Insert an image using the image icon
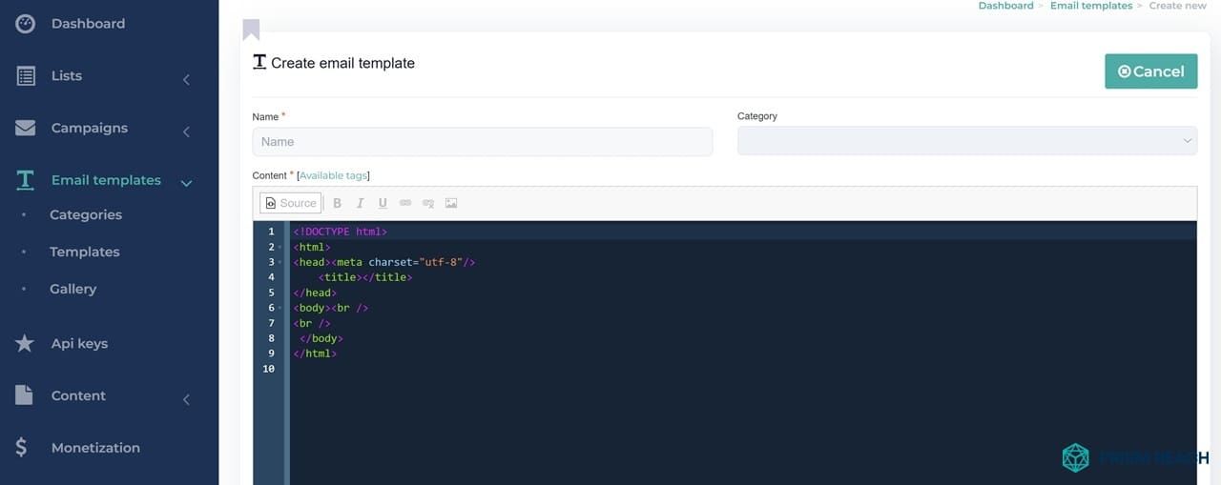Image resolution: width=1221 pixels, height=485 pixels. pos(451,203)
